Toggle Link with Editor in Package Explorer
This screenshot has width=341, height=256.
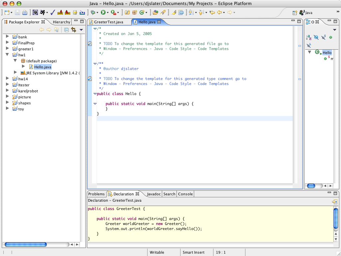[x=74, y=30]
